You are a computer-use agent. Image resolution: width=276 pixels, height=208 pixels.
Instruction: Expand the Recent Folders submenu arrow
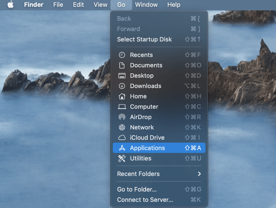(199, 174)
